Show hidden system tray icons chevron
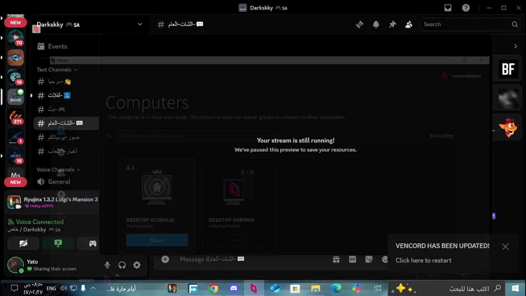Image resolution: width=526 pixels, height=296 pixels. 93,289
